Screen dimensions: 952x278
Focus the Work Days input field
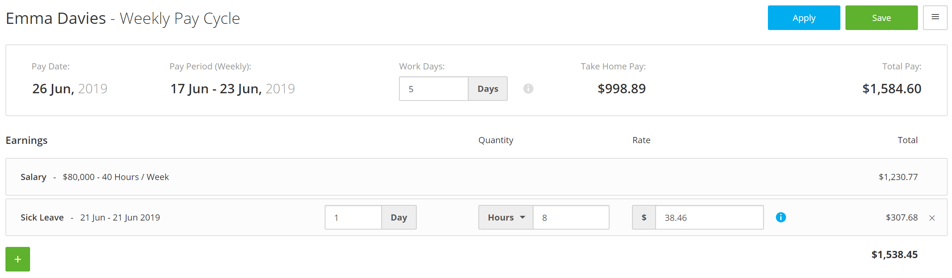433,89
